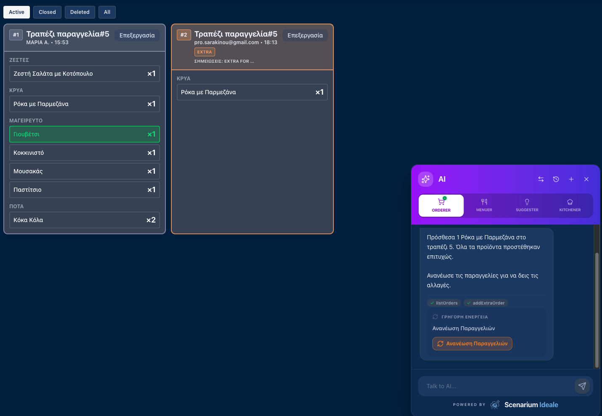Click the swap arrows icon in AI header

[x=541, y=179]
